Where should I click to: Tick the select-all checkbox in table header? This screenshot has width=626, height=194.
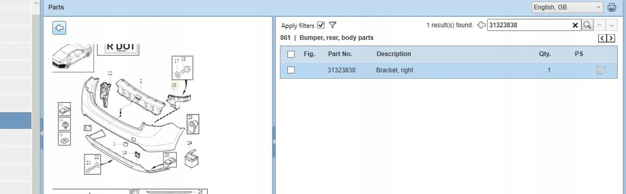pyautogui.click(x=291, y=54)
